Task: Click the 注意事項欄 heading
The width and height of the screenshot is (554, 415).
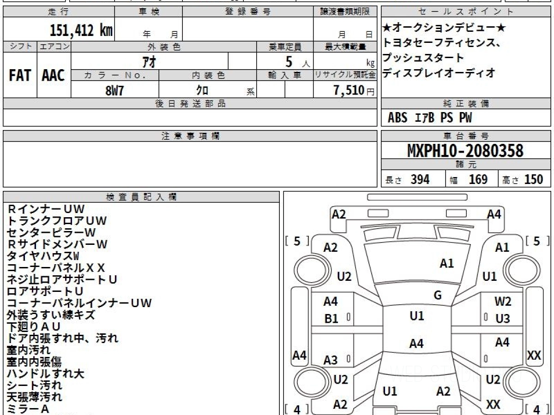Action: click(190, 136)
